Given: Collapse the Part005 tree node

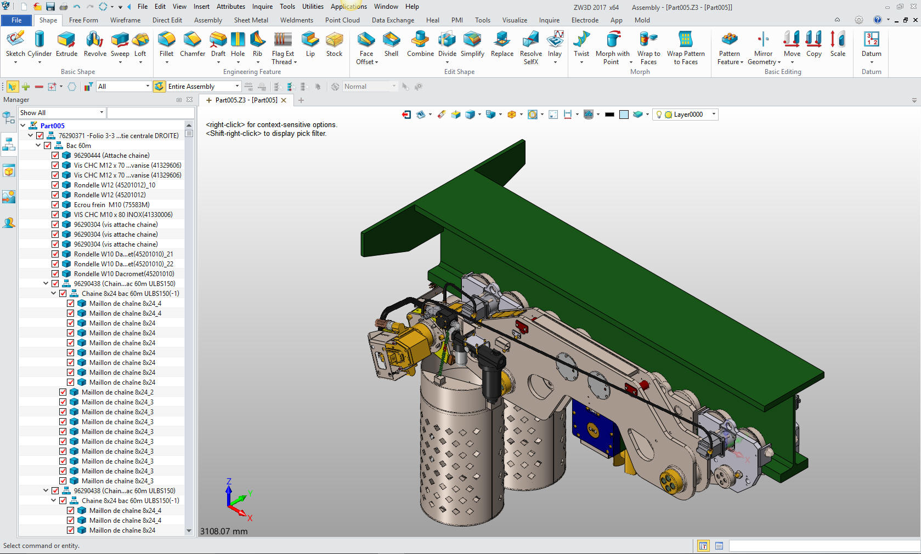Looking at the screenshot, I should 23,125.
